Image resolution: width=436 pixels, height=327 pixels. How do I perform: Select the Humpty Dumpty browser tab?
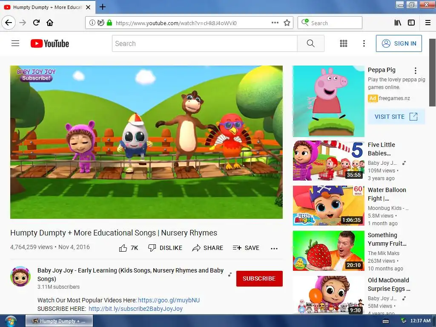tap(48, 7)
